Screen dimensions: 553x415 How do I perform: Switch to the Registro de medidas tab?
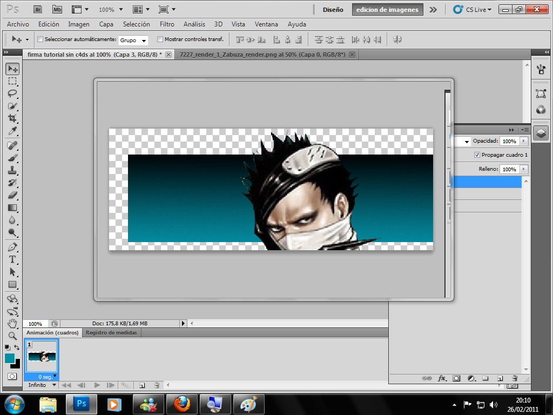[x=111, y=332]
